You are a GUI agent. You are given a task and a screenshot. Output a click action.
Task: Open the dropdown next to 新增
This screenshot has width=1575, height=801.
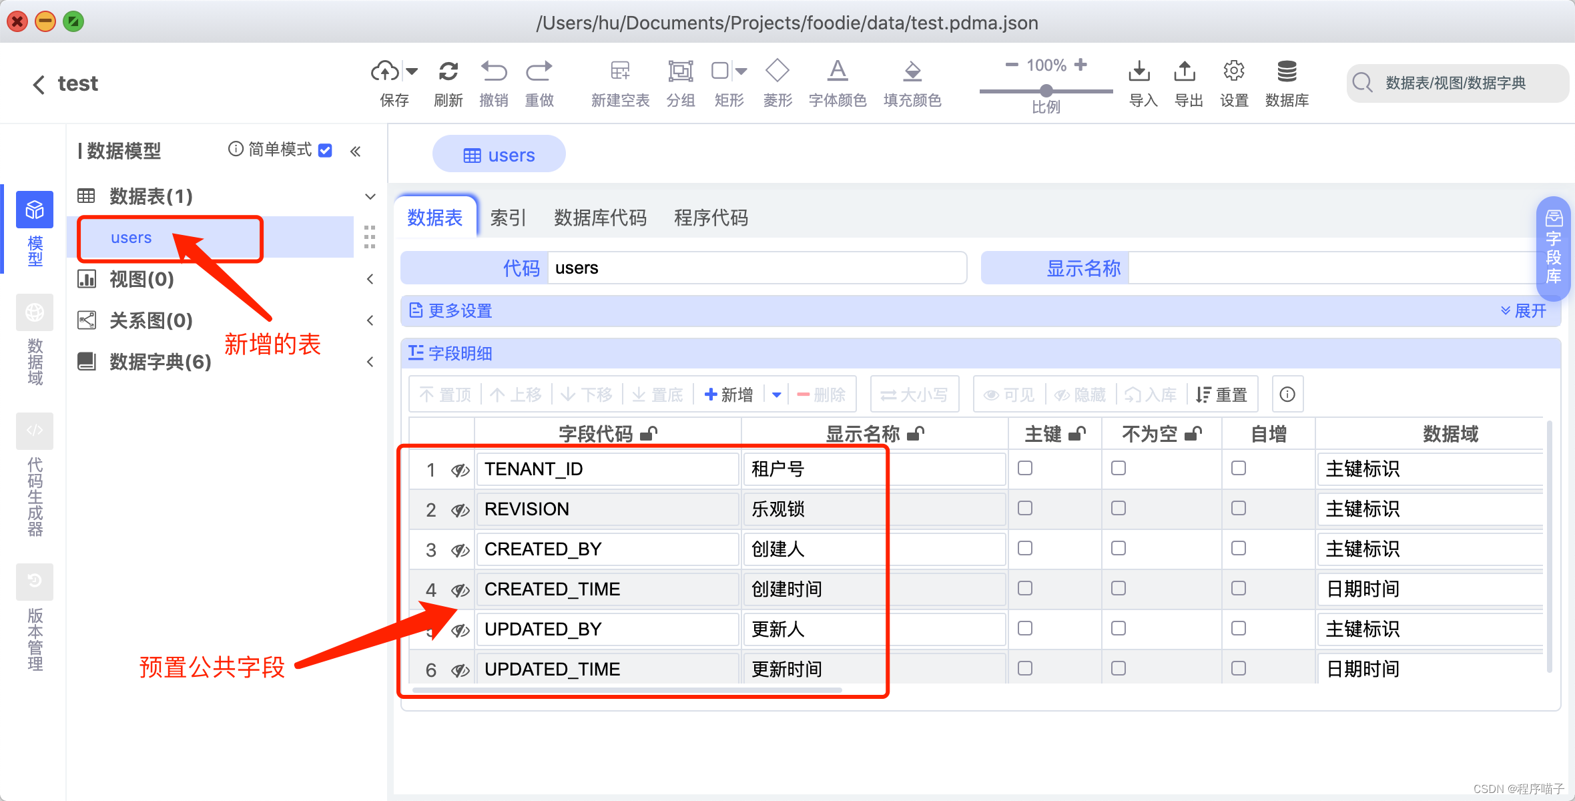(x=776, y=394)
